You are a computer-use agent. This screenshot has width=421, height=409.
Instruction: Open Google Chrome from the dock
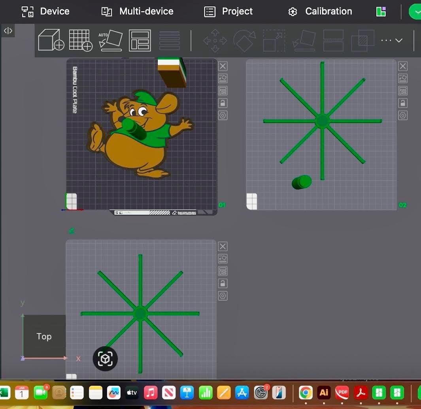(x=306, y=393)
